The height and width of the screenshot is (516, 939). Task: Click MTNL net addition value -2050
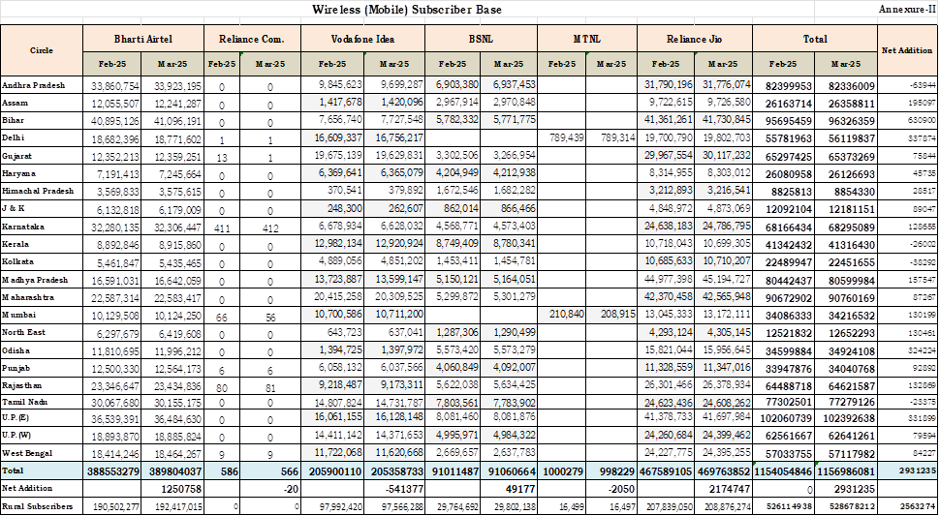click(619, 489)
